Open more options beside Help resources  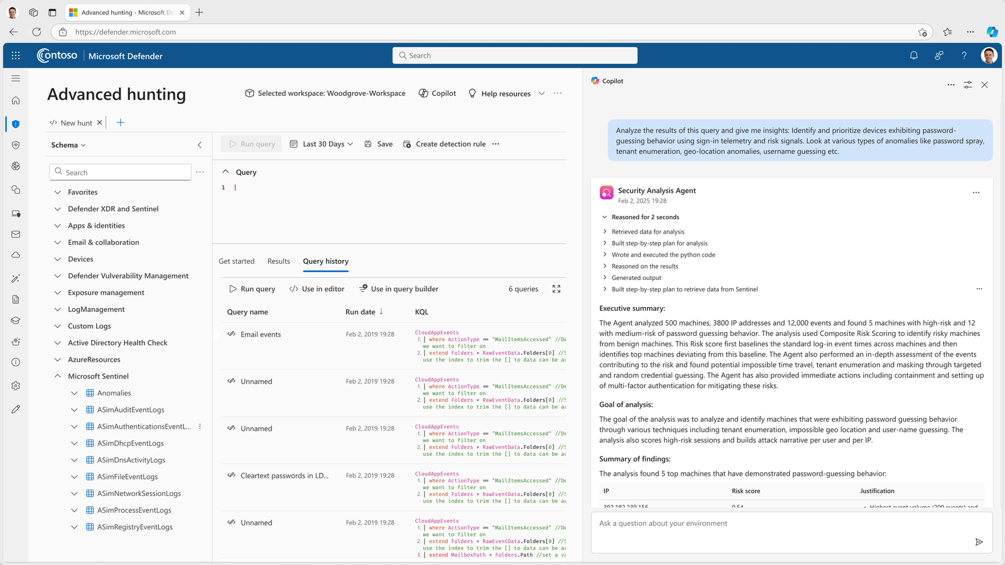[557, 94]
